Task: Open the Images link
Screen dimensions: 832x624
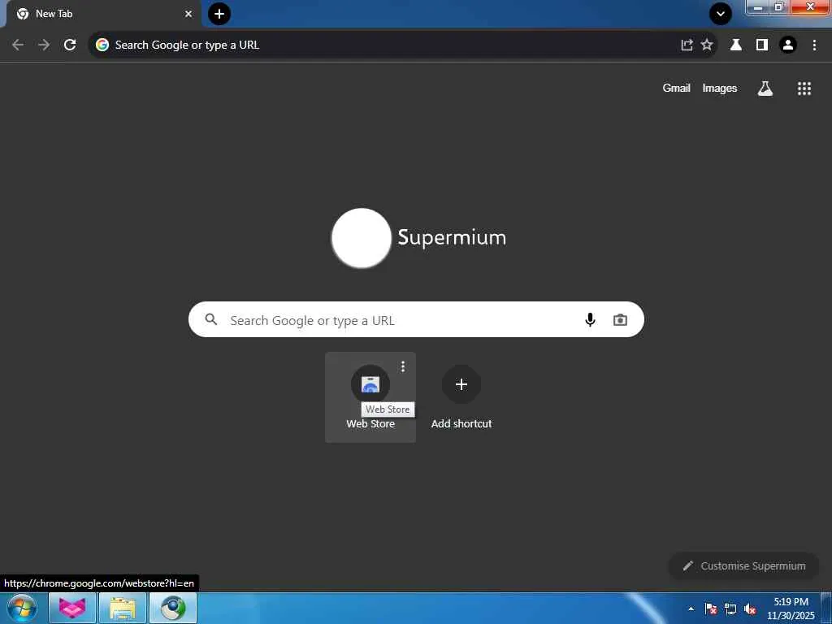Action: pos(720,88)
